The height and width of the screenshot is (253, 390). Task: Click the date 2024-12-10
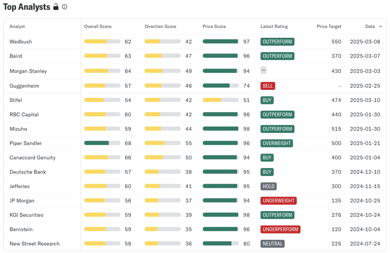[x=365, y=172]
